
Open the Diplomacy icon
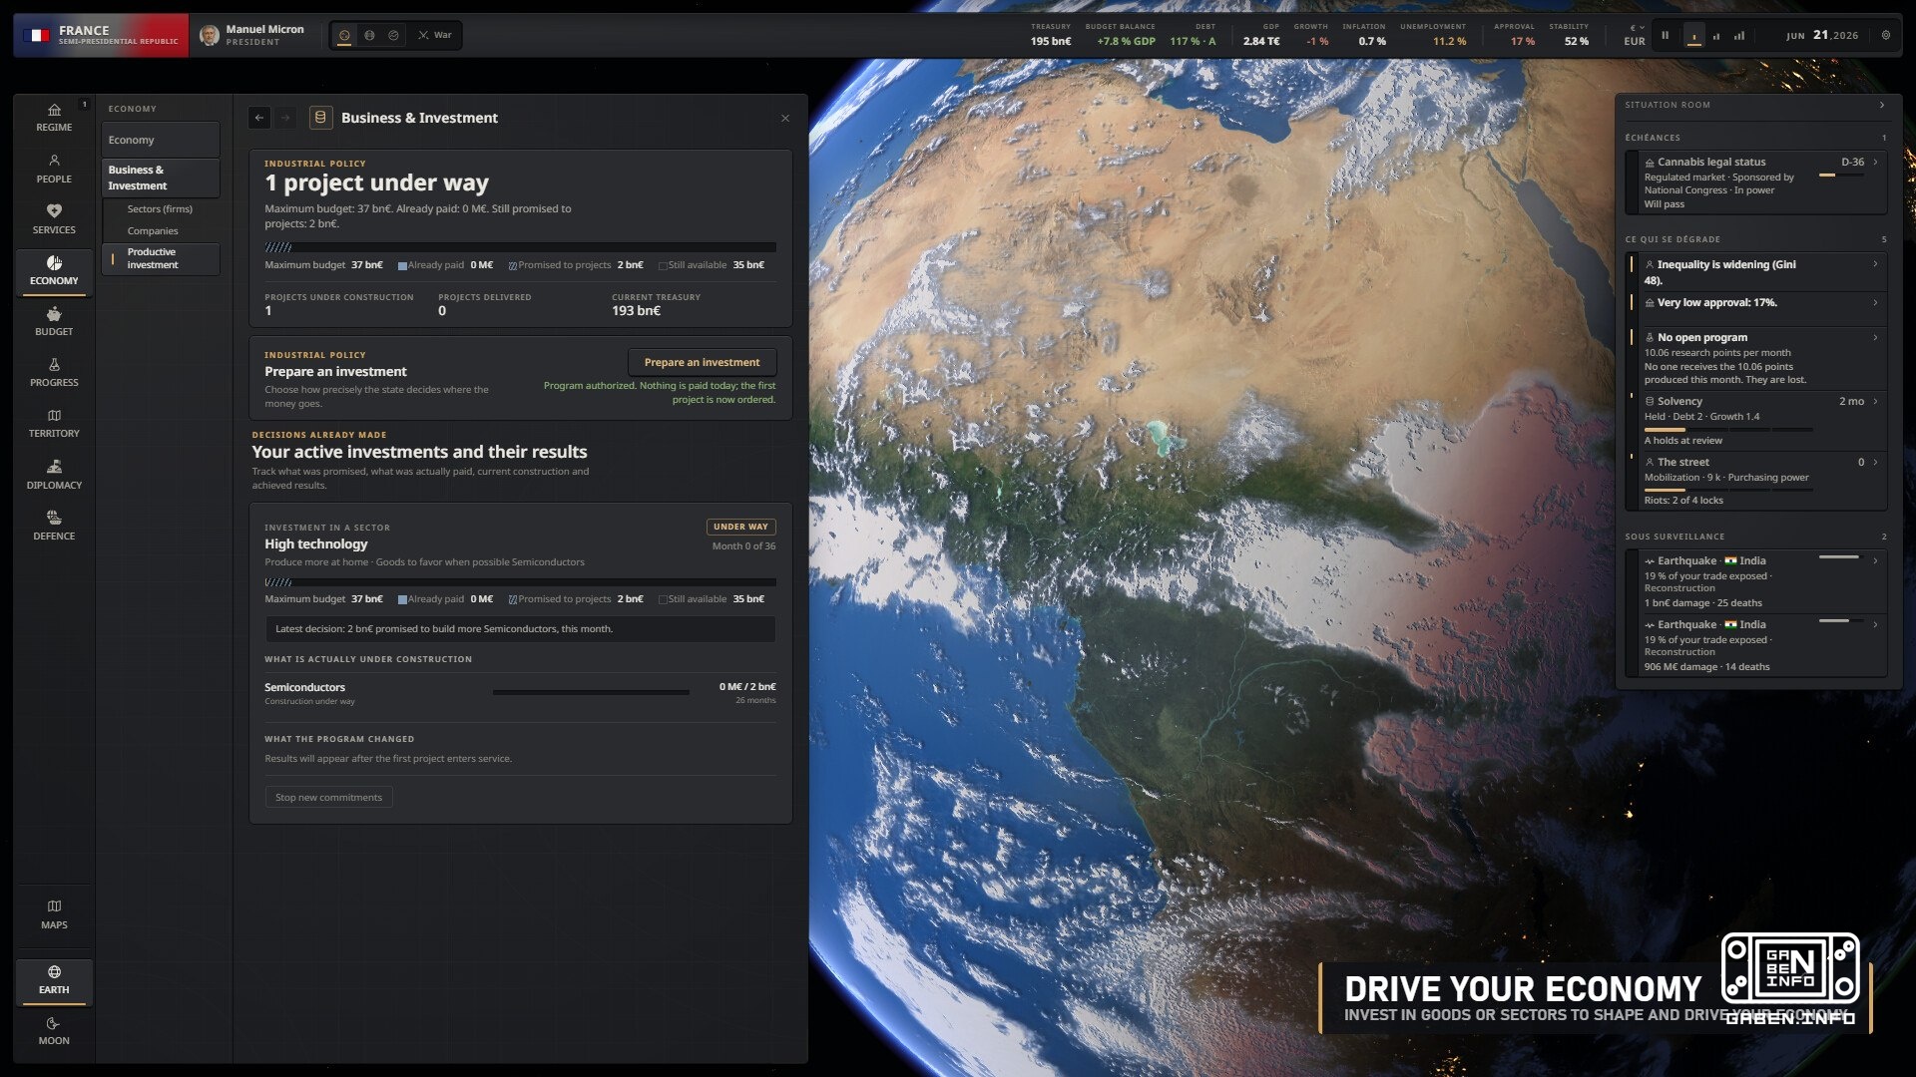[x=54, y=466]
